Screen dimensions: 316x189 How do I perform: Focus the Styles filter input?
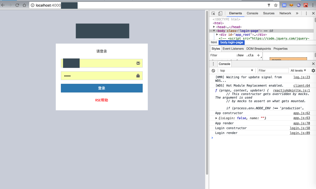(222, 55)
